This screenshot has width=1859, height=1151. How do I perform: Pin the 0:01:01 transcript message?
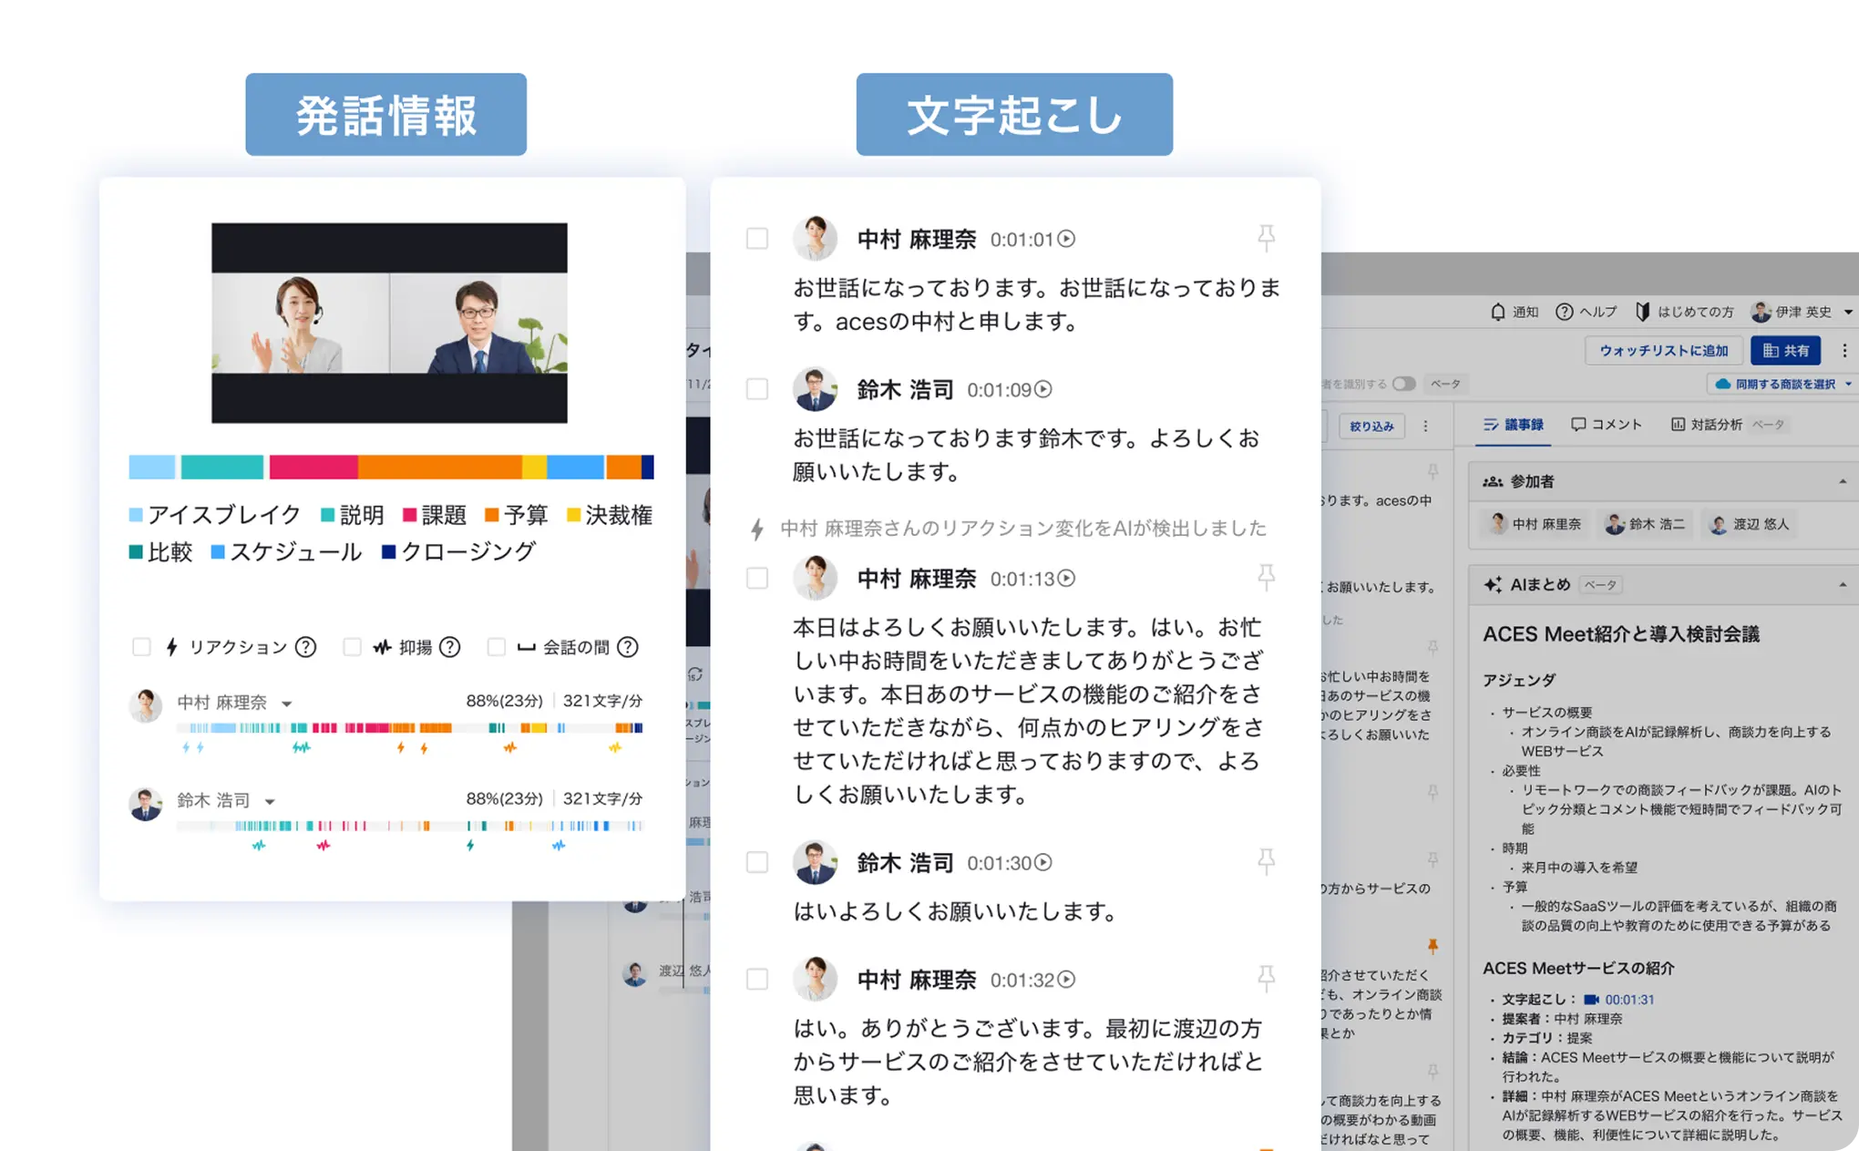pos(1266,238)
